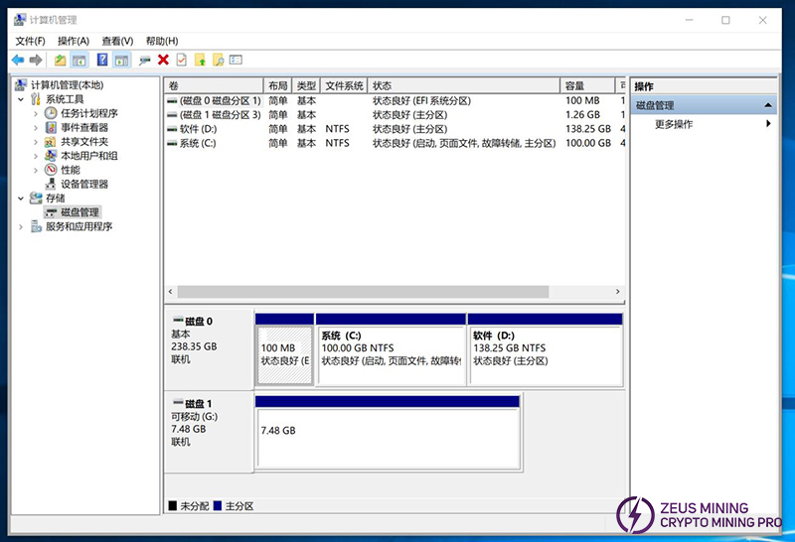Click the black 未分配 legend swatch
Screen dimensions: 795x542
pos(173,506)
